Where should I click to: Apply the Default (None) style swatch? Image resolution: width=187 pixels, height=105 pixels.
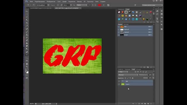[119, 12]
